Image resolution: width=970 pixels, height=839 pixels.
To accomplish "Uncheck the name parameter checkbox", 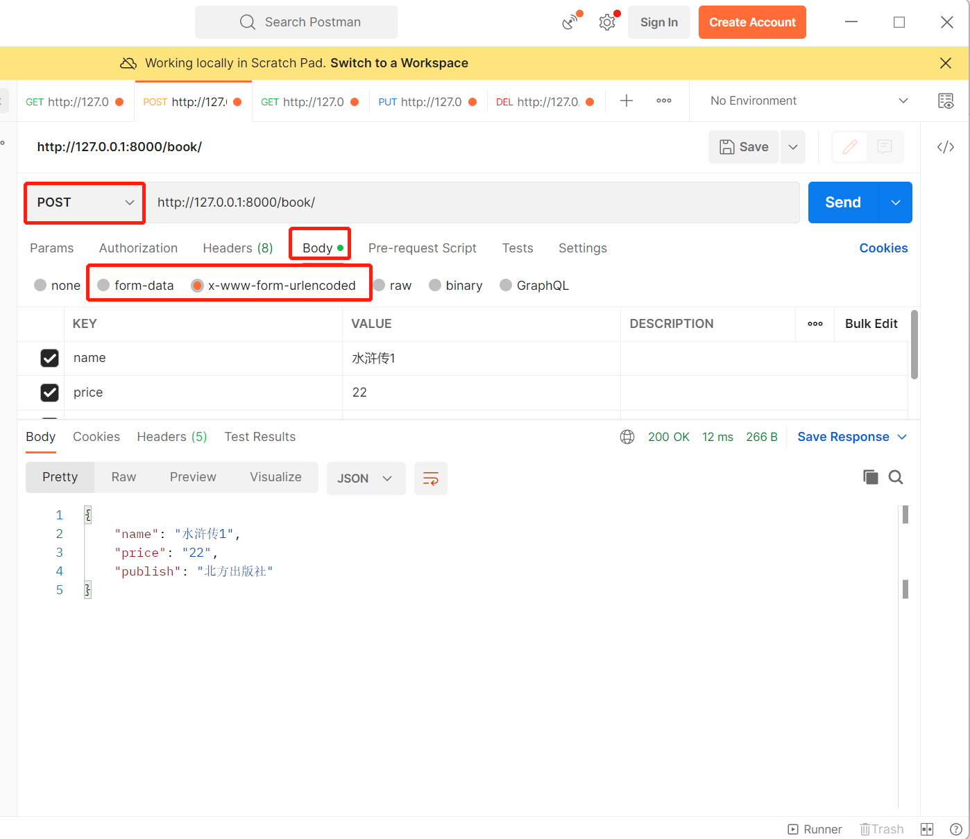I will [x=49, y=358].
